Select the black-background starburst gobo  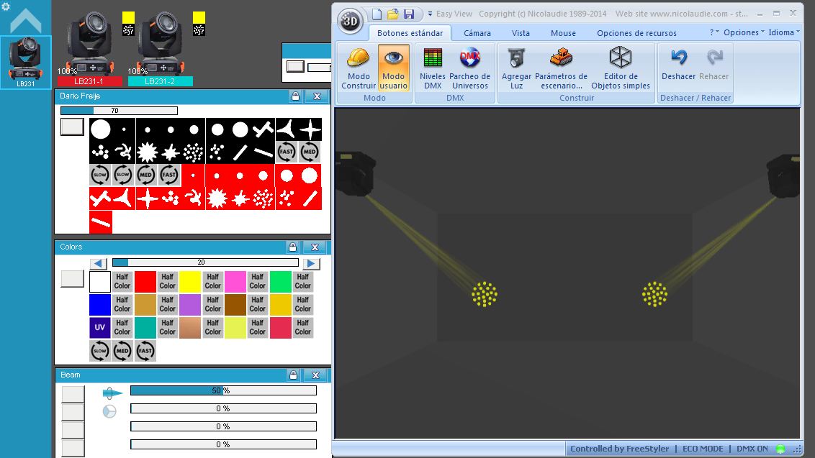pyautogui.click(x=147, y=152)
